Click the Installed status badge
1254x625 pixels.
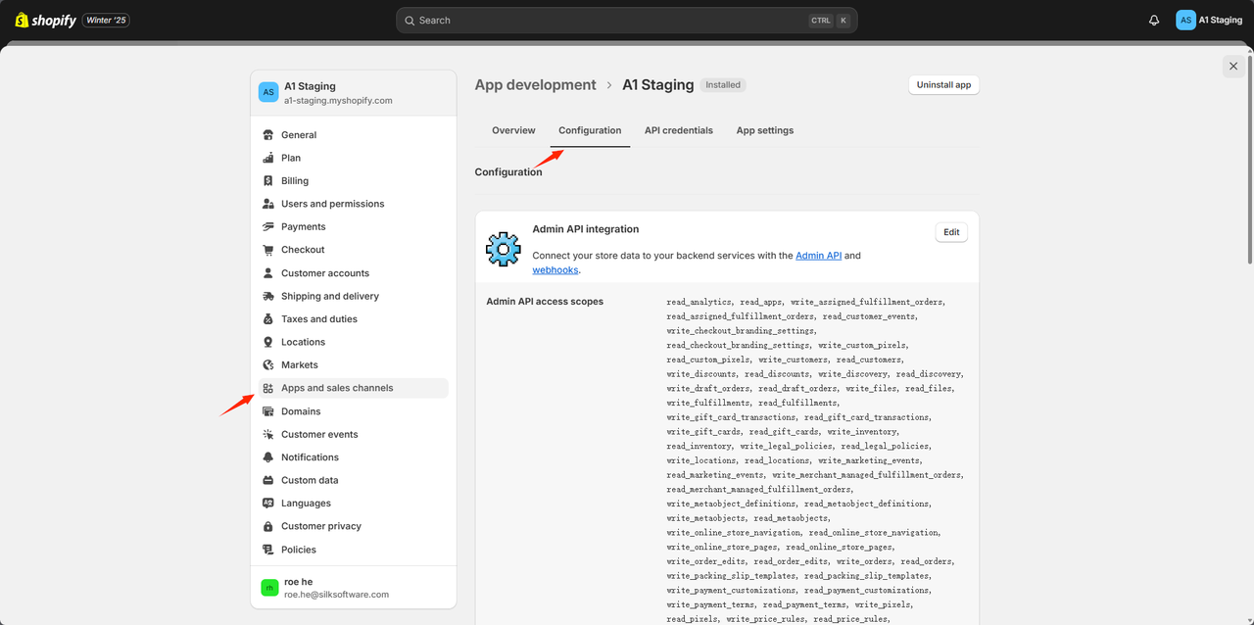click(x=723, y=85)
